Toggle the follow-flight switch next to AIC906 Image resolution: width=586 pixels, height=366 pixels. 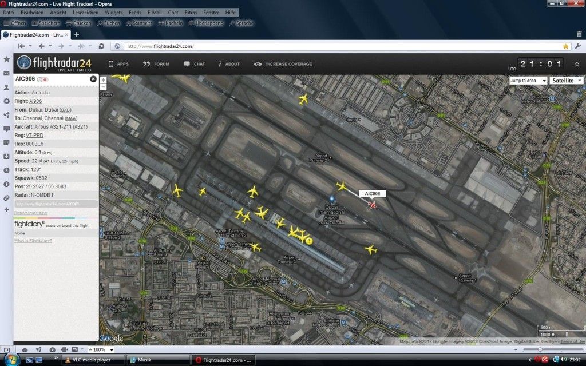(x=42, y=79)
